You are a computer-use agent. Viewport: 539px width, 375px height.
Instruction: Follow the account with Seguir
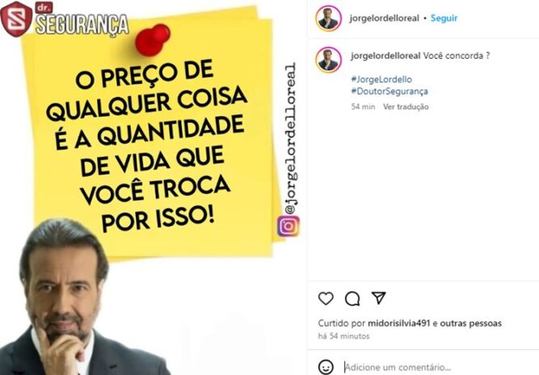444,19
